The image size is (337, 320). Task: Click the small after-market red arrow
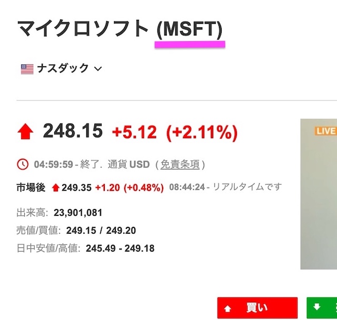(56, 187)
